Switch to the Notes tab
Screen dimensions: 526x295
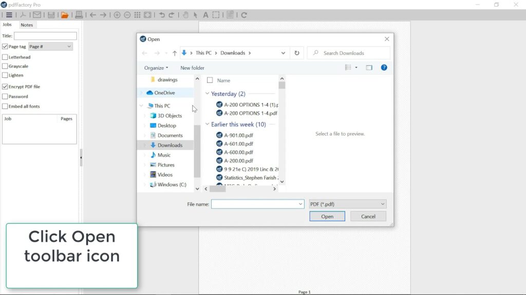[27, 25]
